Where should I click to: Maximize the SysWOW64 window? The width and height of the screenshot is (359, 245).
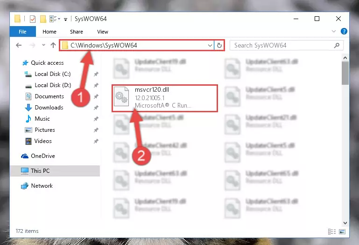[317, 19]
